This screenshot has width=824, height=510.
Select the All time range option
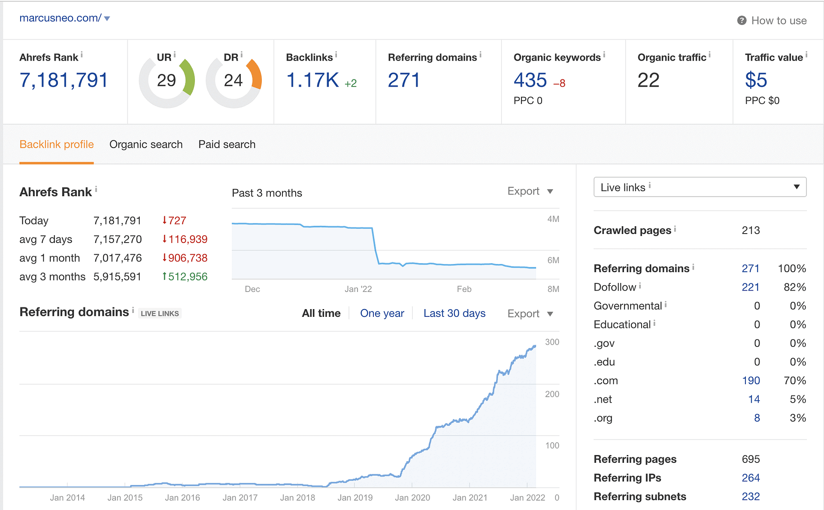(321, 313)
